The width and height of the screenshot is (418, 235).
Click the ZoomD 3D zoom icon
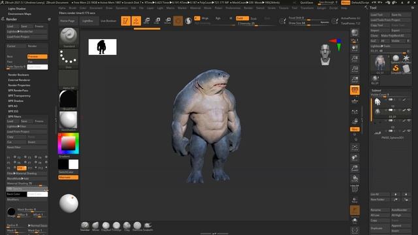coord(355,168)
